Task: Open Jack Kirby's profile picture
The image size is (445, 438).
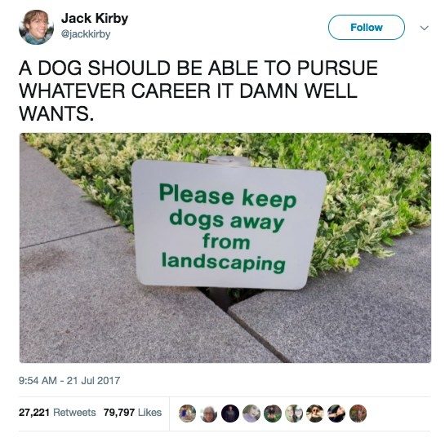Action: pos(36,27)
